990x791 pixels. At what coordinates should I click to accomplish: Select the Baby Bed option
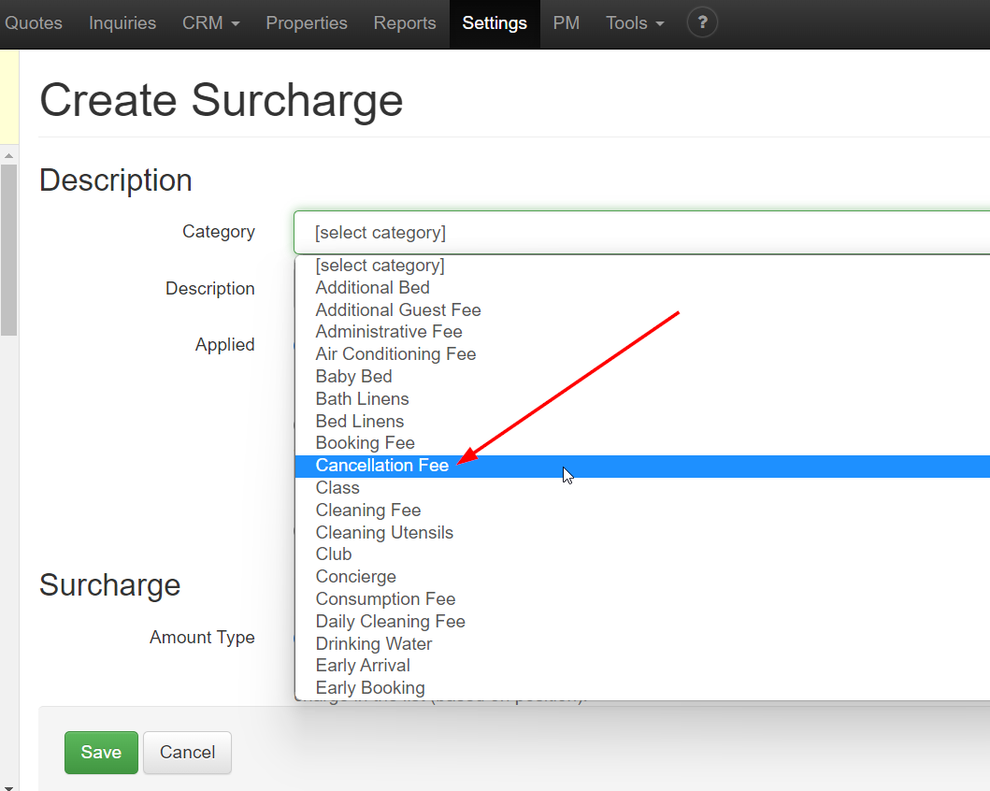pos(353,376)
